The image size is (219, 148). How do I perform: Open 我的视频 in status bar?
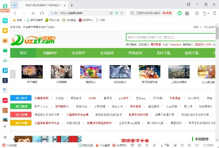coord(86,145)
